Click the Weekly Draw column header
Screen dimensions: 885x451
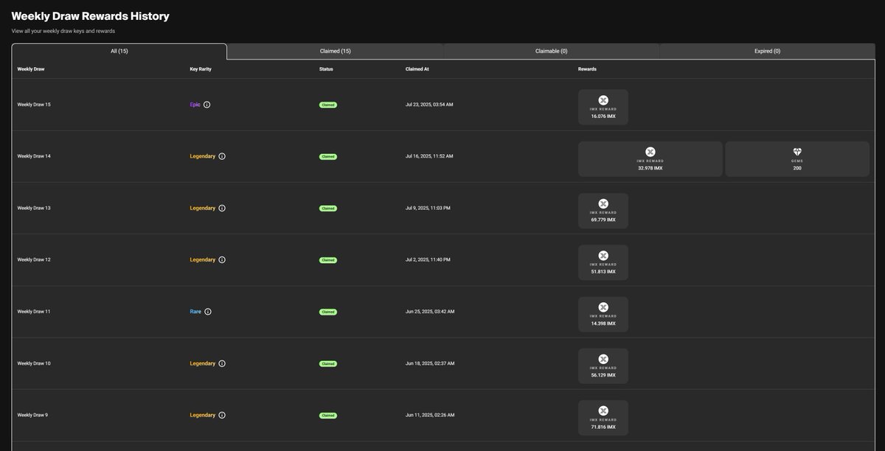31,69
